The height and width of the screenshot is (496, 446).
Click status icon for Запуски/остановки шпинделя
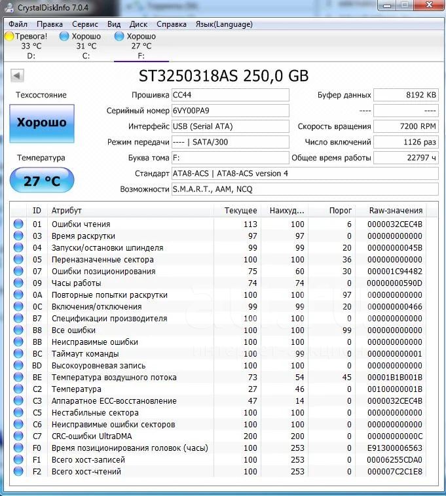18,247
